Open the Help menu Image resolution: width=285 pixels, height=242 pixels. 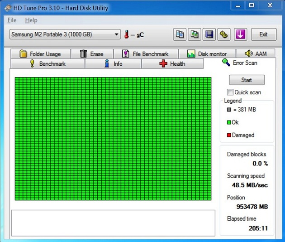(x=31, y=20)
